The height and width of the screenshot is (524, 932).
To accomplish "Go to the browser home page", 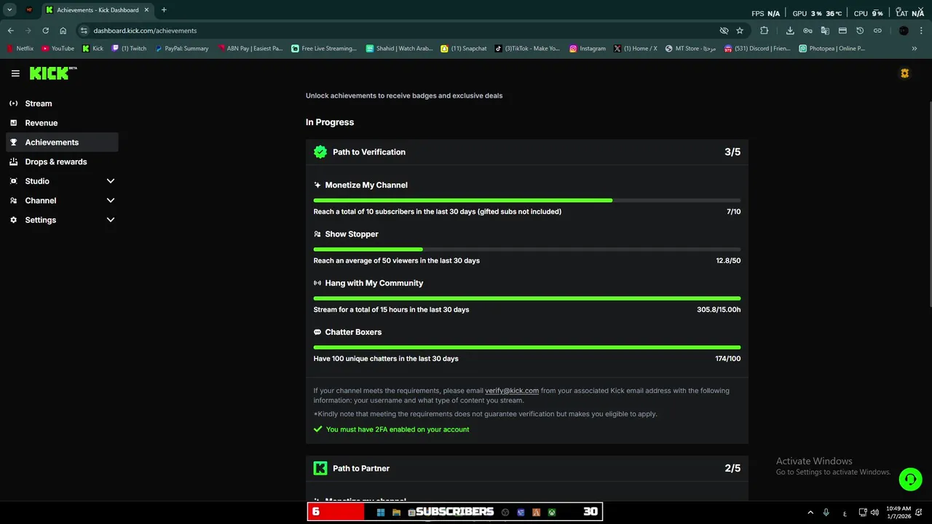I will click(63, 31).
